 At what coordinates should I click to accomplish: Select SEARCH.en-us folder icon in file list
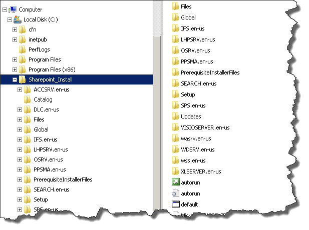point(175,83)
